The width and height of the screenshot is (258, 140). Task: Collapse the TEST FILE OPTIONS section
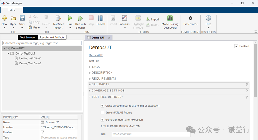coord(90,97)
